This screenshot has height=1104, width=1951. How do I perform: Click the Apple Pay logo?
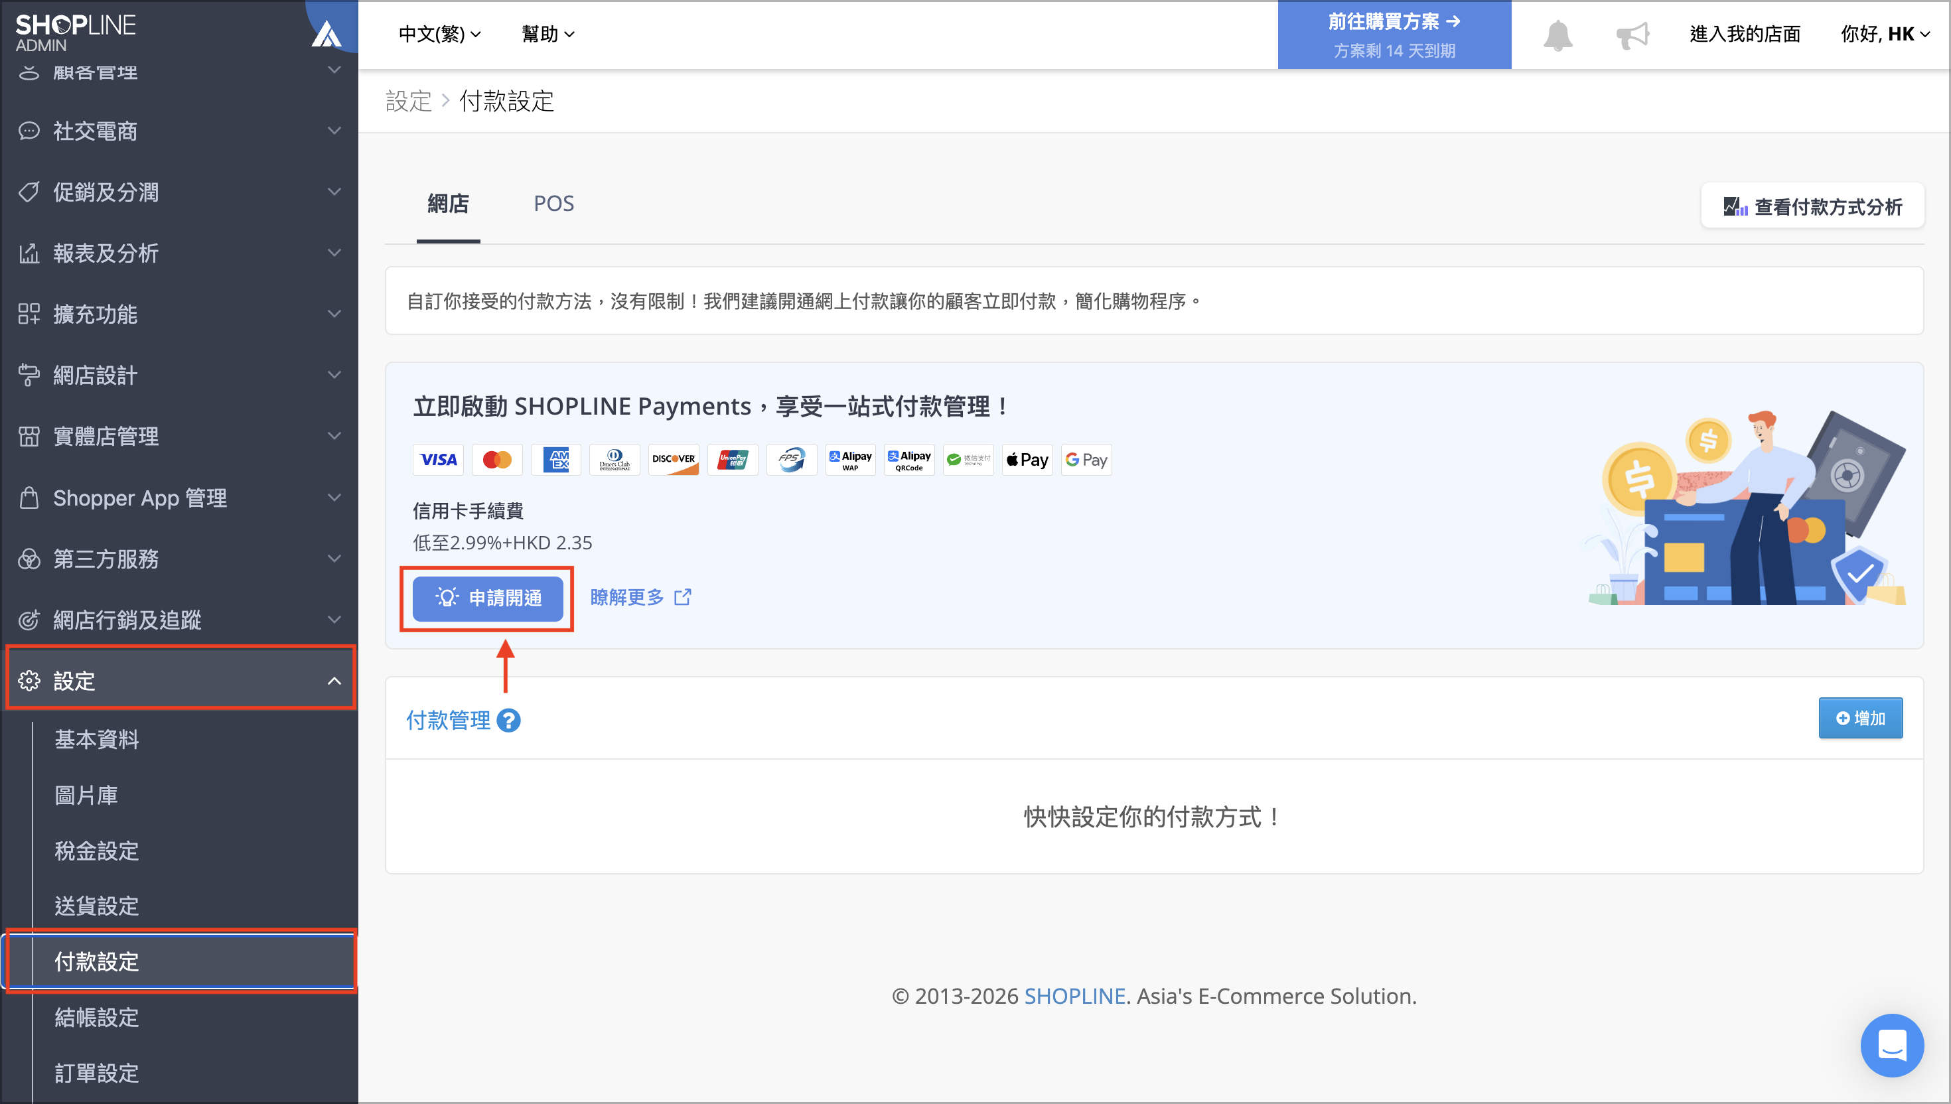(1027, 460)
